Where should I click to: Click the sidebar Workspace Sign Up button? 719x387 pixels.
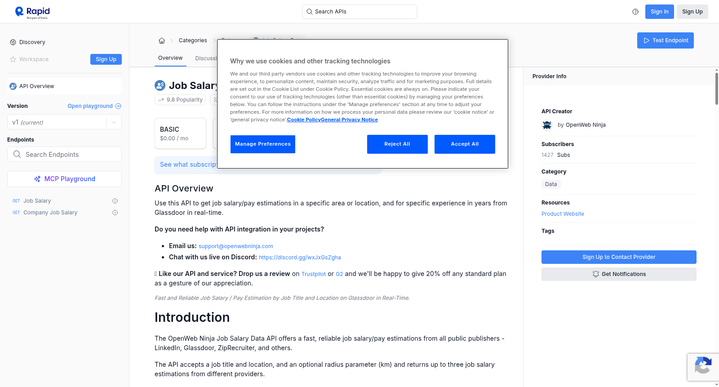(x=106, y=59)
